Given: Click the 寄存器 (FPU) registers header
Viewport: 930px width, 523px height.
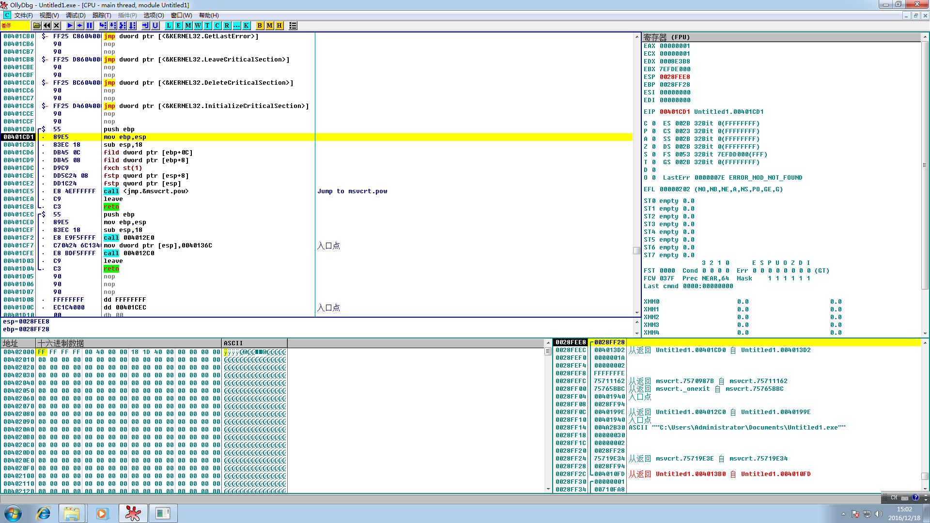Looking at the screenshot, I should point(781,37).
